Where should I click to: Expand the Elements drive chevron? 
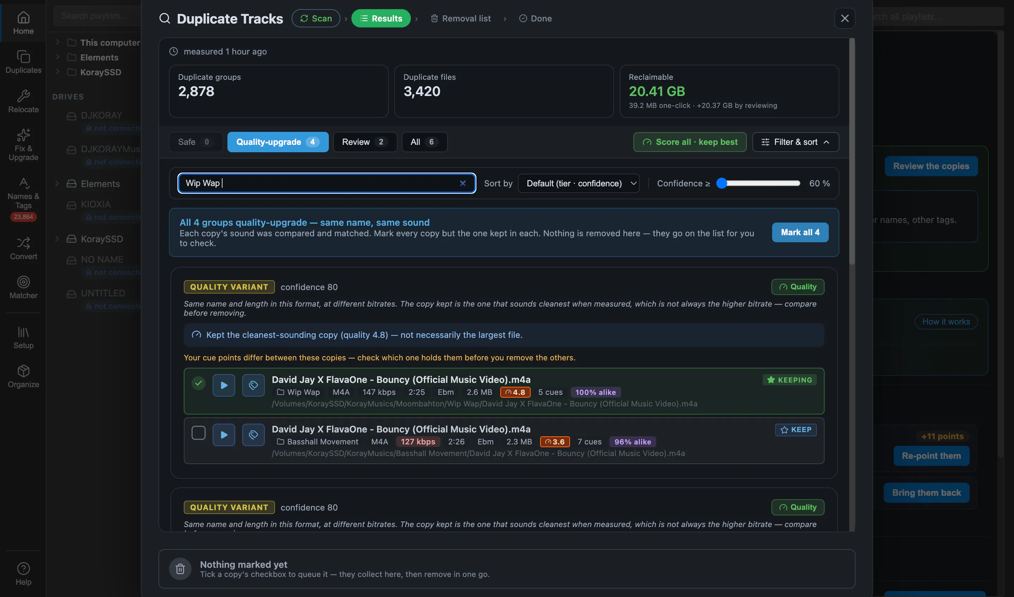(x=57, y=184)
